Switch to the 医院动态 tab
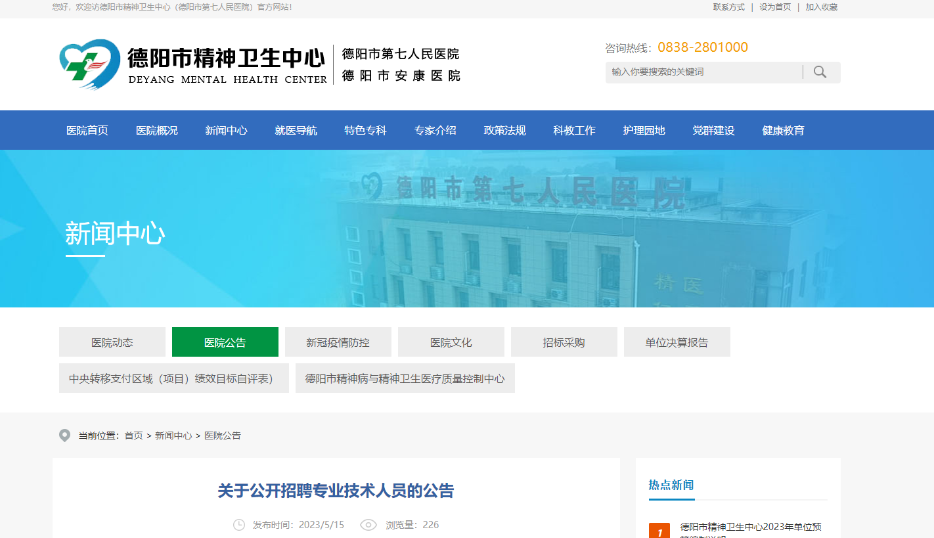Viewport: 934px width, 538px height. tap(112, 342)
